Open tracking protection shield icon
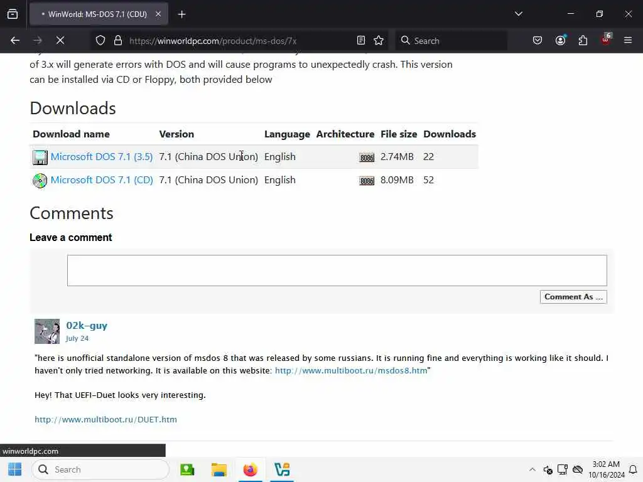The image size is (643, 482). click(x=100, y=41)
